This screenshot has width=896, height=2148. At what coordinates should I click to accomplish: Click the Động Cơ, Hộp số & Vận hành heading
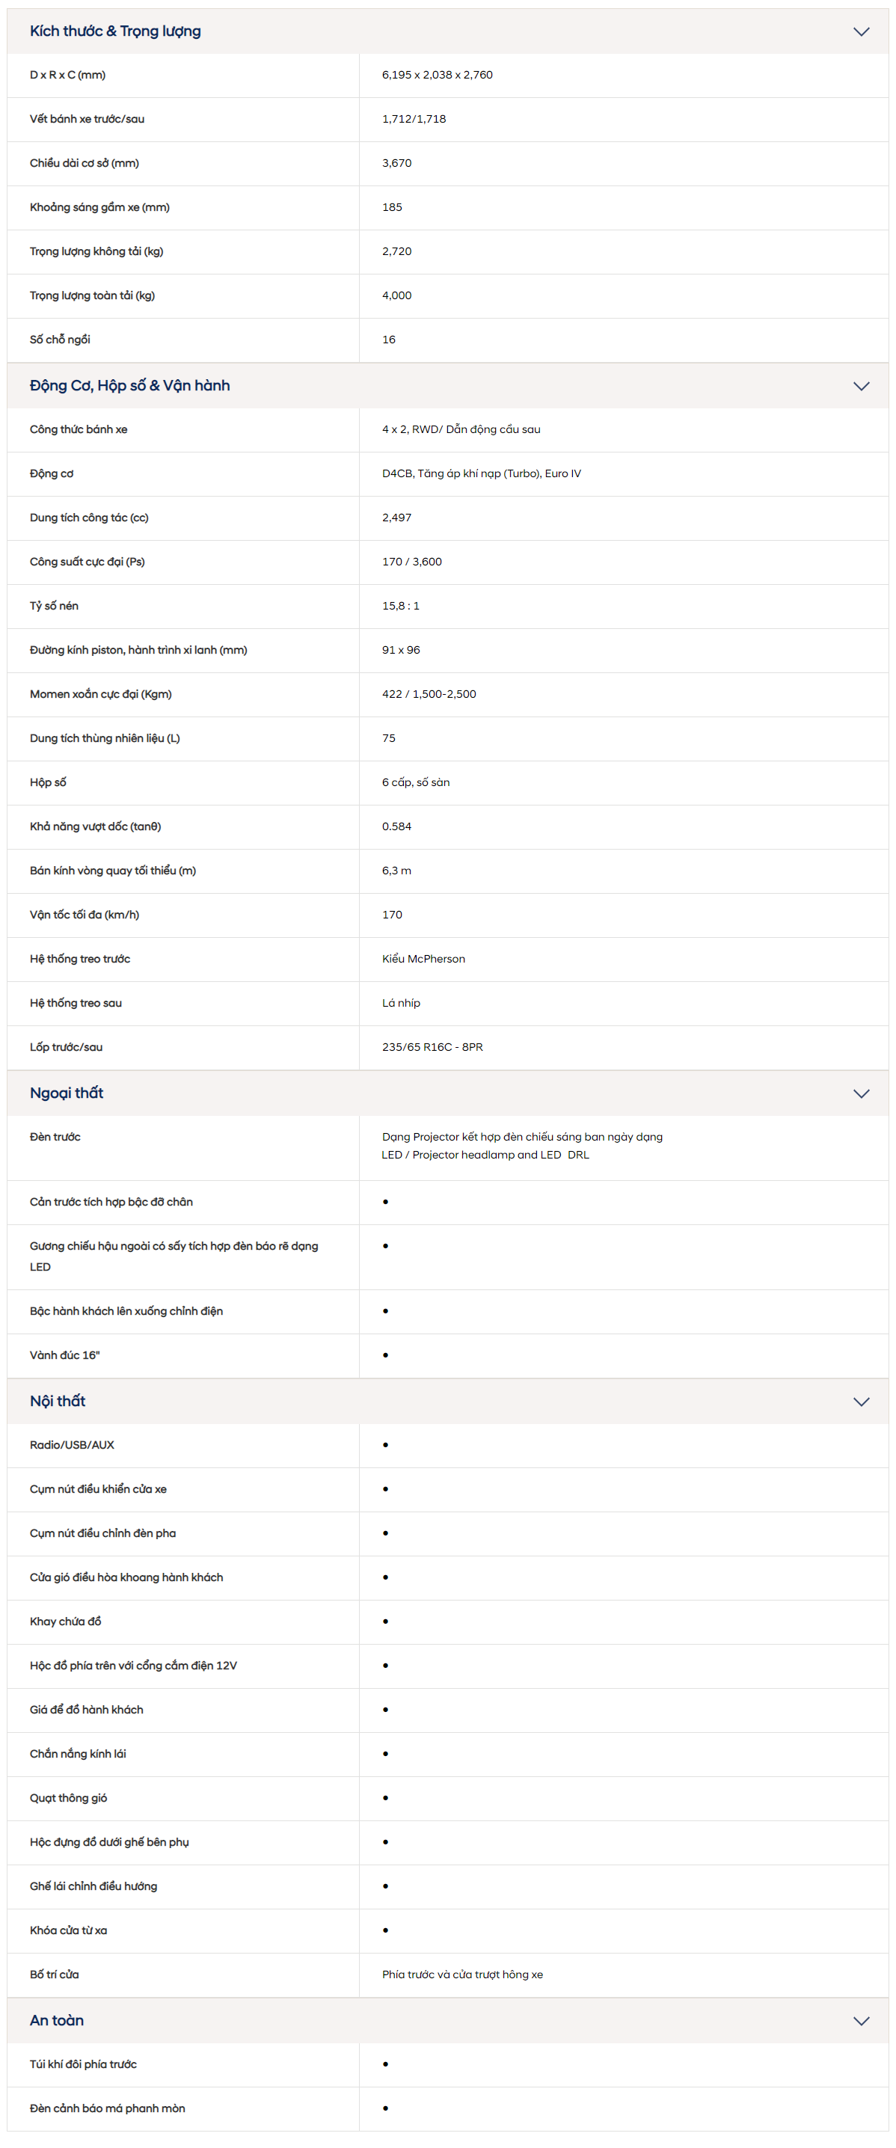tap(130, 385)
